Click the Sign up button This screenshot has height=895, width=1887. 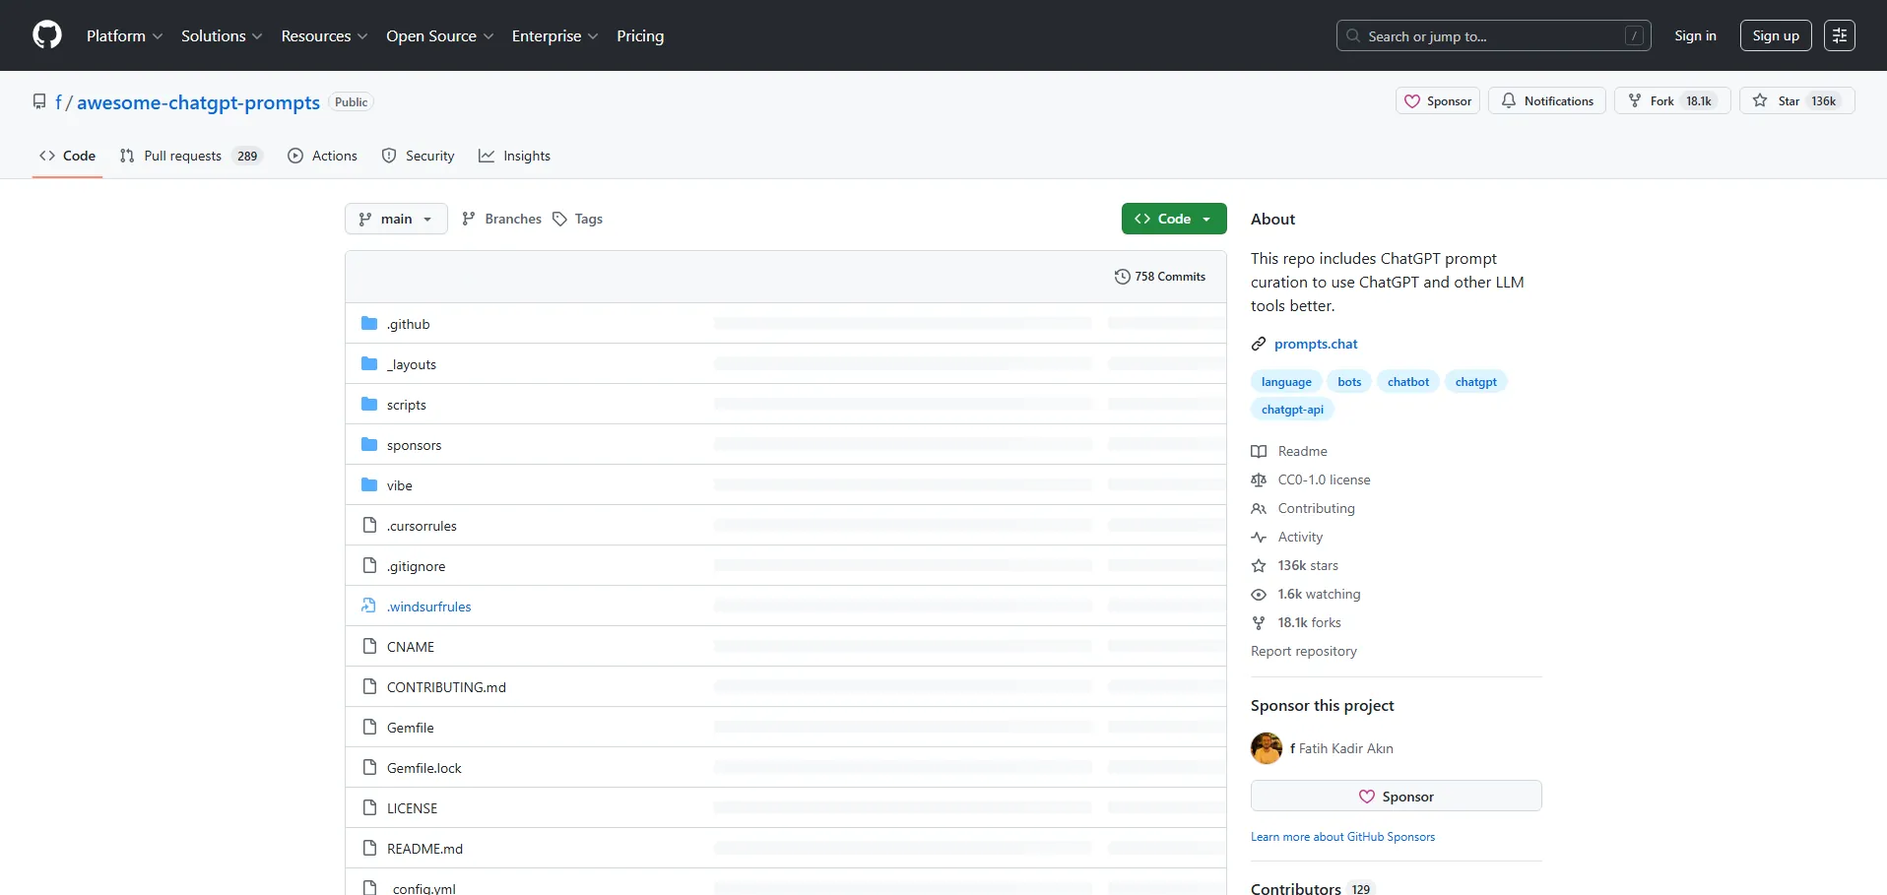click(x=1775, y=35)
